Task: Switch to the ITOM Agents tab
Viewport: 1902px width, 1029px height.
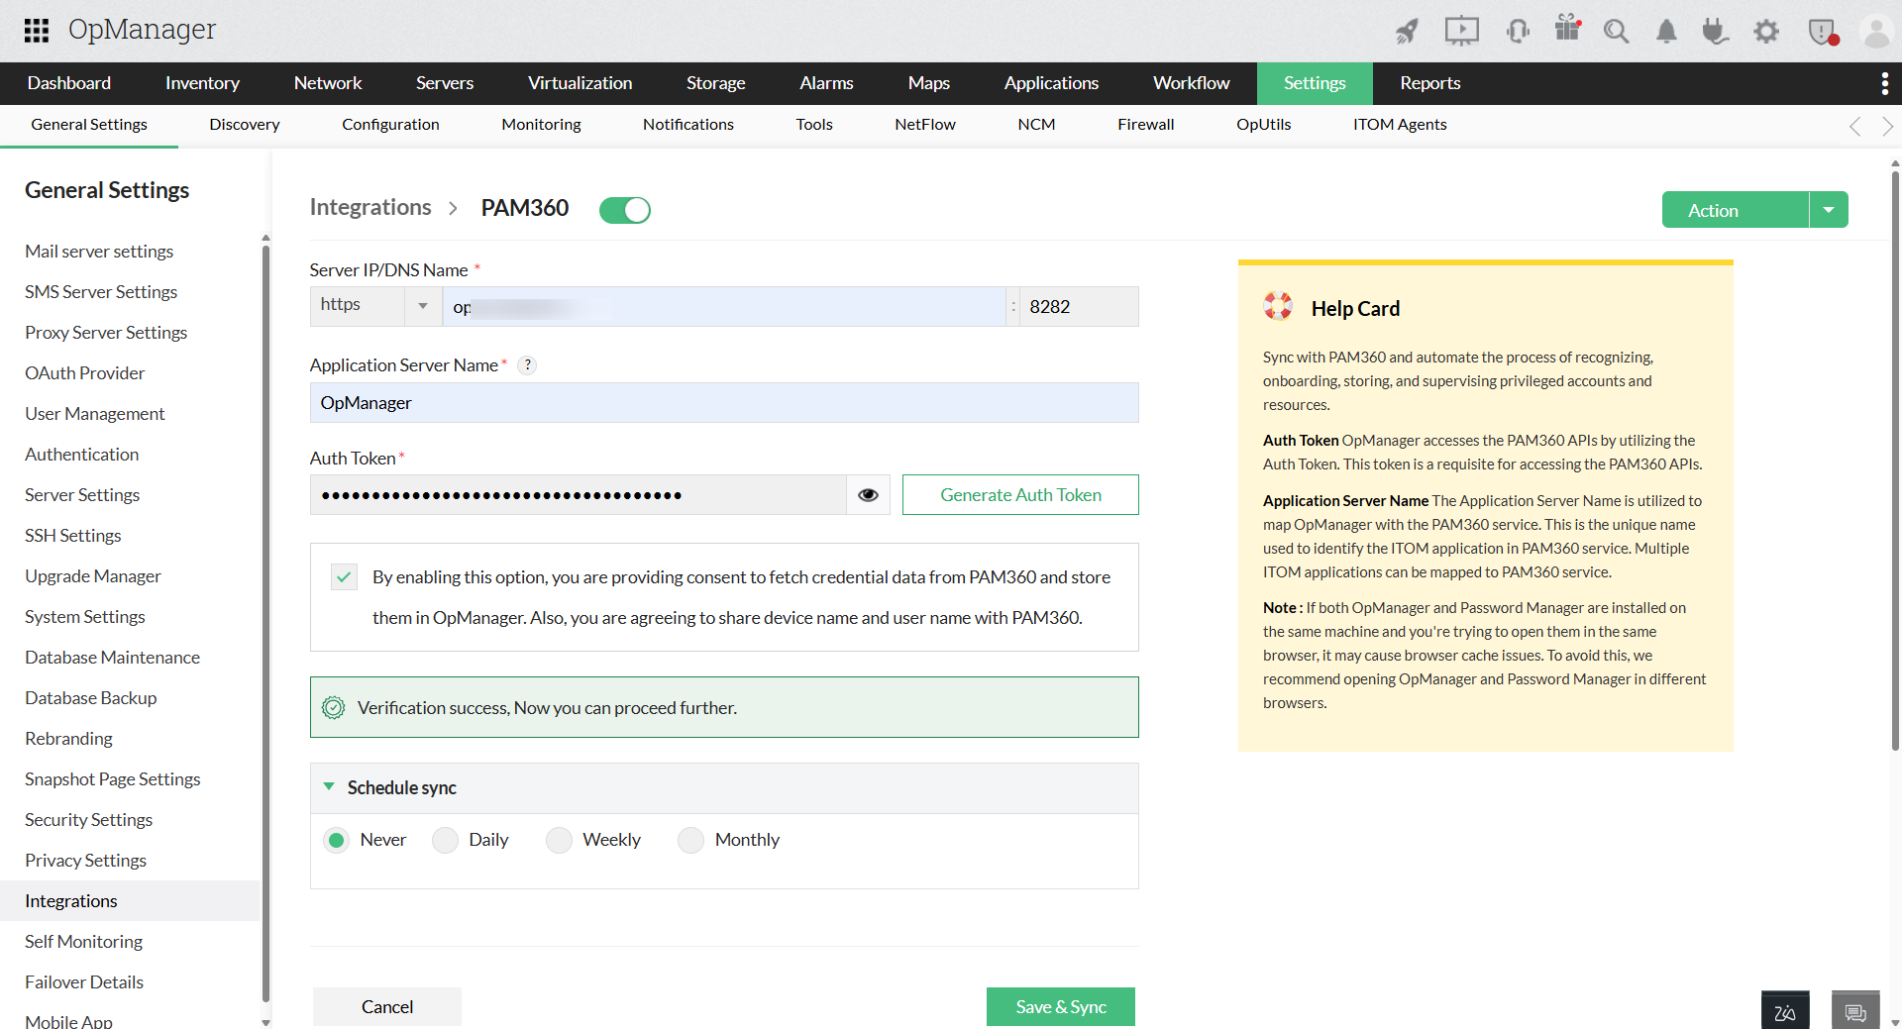Action: tap(1400, 125)
